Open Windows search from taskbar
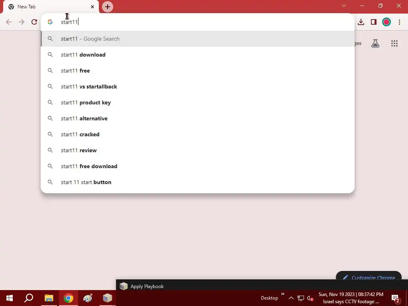 click(x=29, y=298)
